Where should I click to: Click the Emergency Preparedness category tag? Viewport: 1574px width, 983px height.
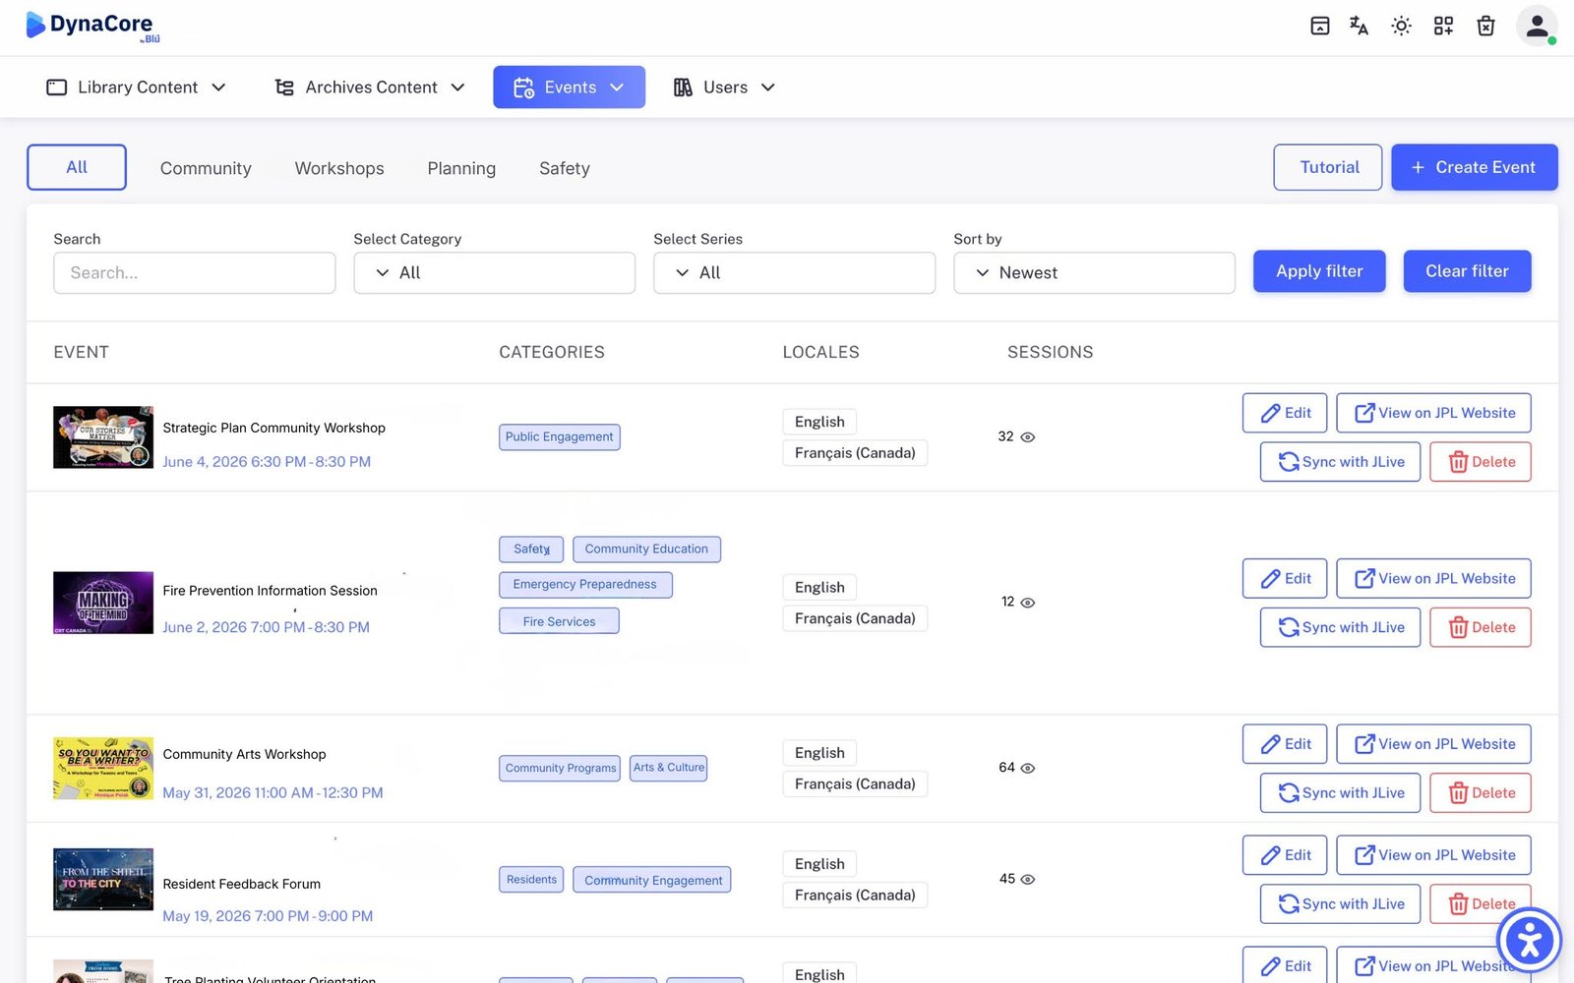tap(585, 585)
